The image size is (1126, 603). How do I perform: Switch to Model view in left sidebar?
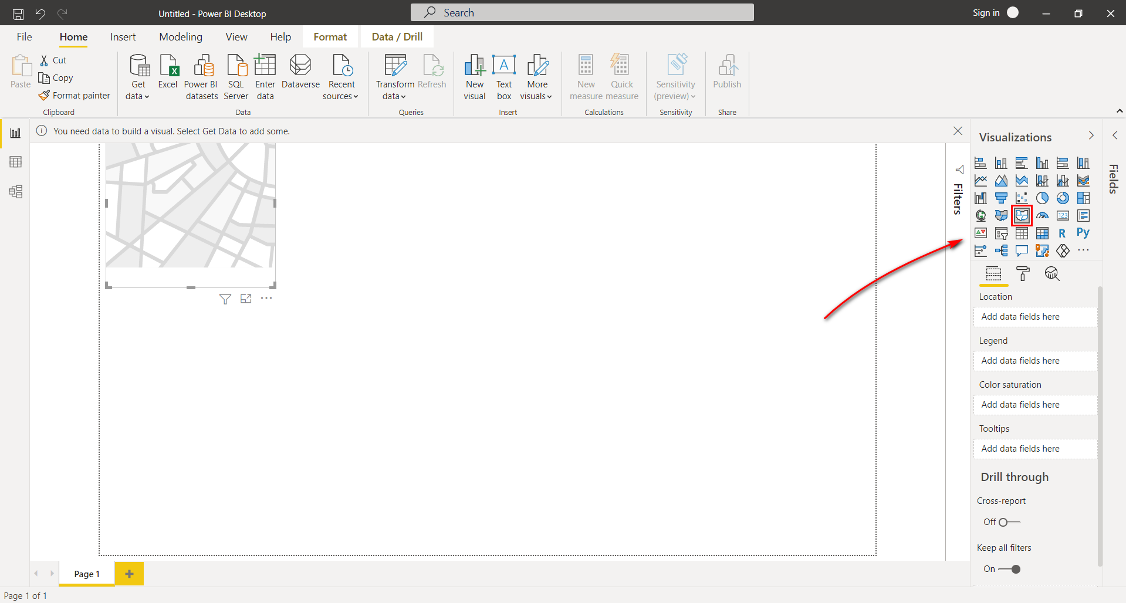pyautogui.click(x=15, y=191)
